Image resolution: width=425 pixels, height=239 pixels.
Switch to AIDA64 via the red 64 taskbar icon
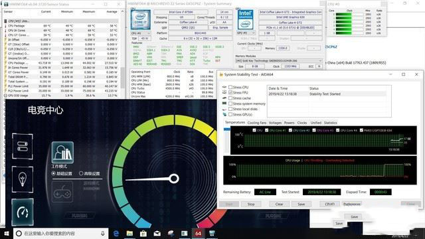pos(198,233)
